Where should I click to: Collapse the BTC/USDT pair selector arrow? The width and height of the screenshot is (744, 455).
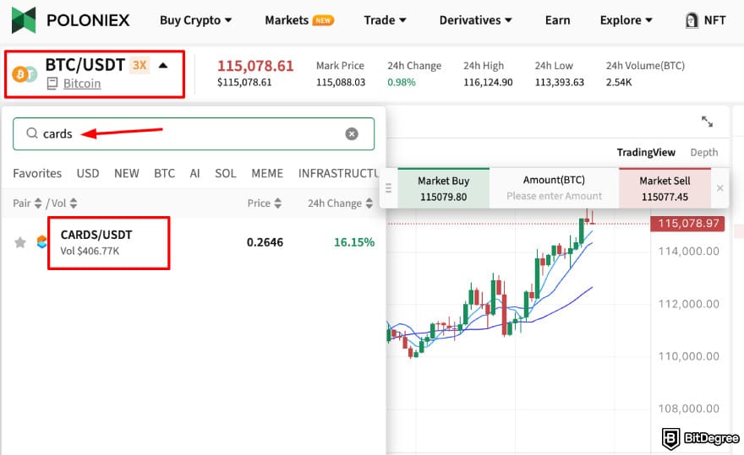coord(162,65)
